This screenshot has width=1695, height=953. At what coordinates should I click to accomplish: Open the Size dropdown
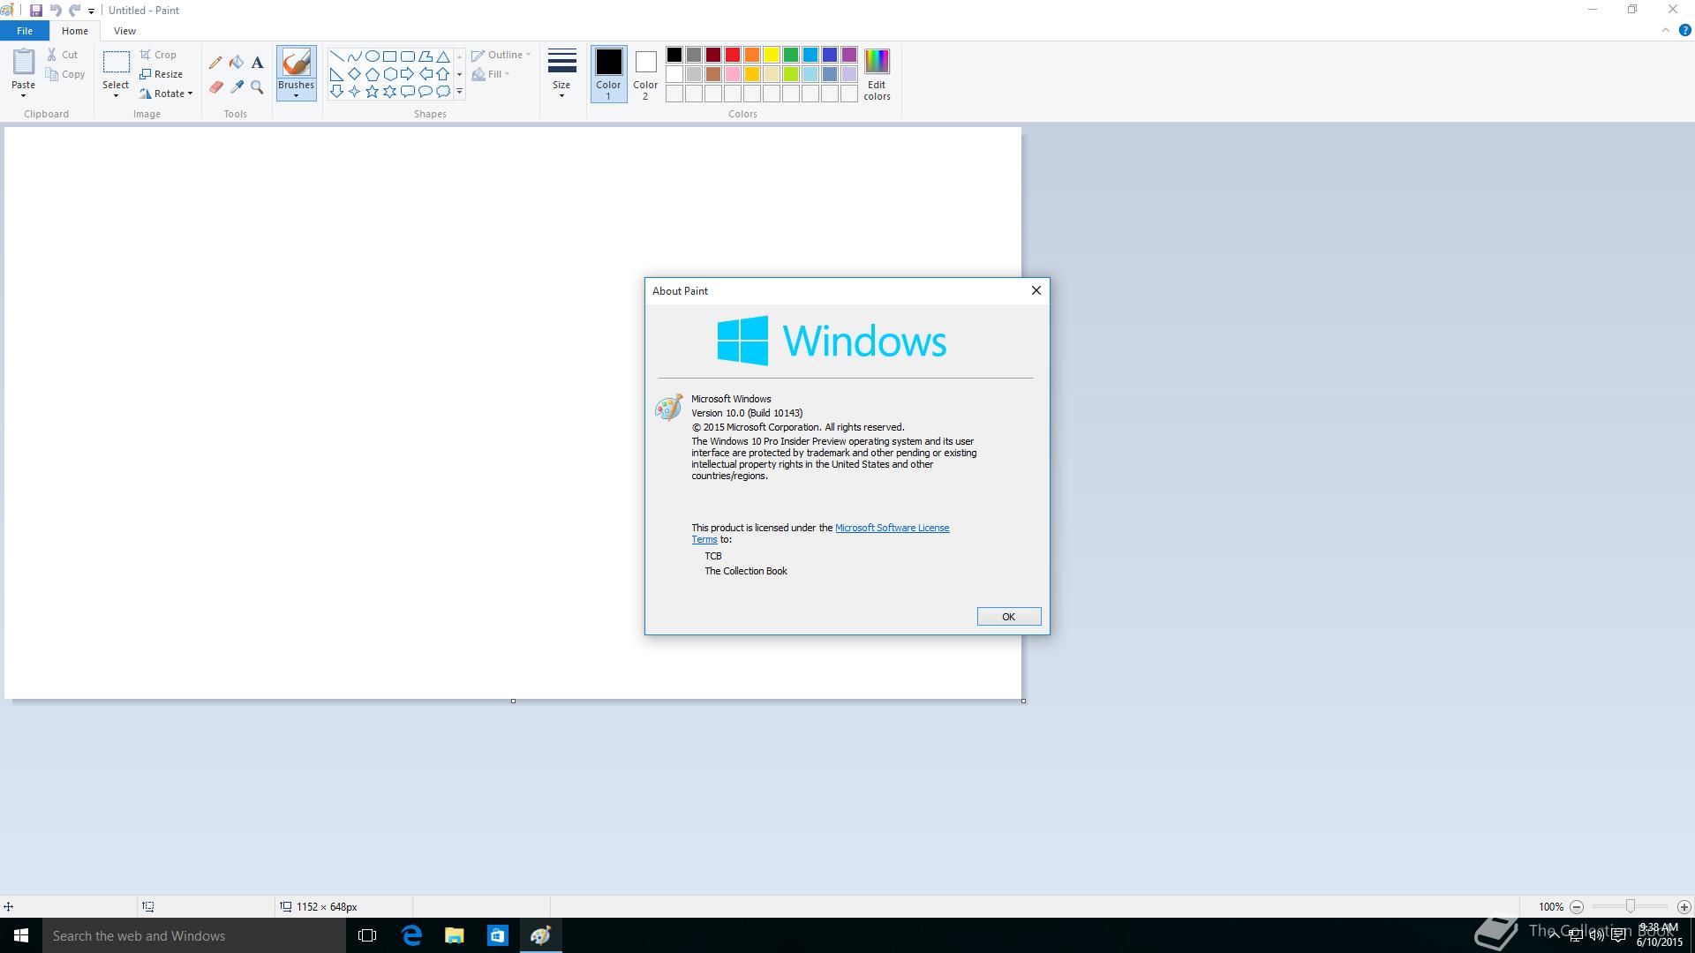point(561,74)
